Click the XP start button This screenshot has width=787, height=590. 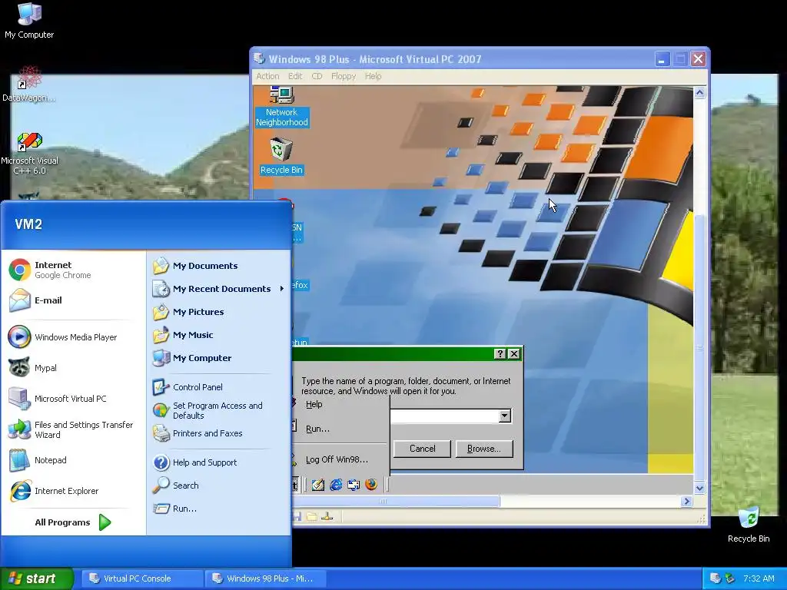[37, 578]
